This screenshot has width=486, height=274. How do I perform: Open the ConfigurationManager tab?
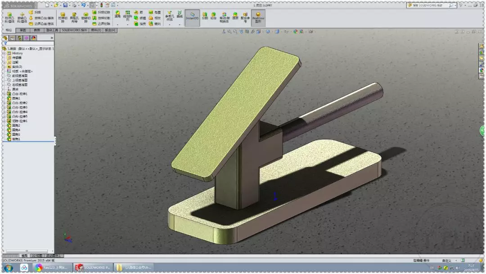pos(19,38)
